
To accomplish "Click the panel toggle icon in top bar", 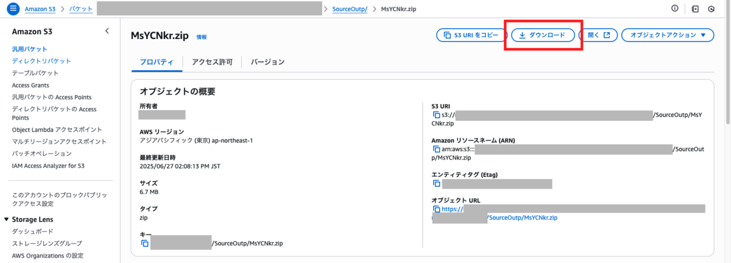I will [695, 9].
